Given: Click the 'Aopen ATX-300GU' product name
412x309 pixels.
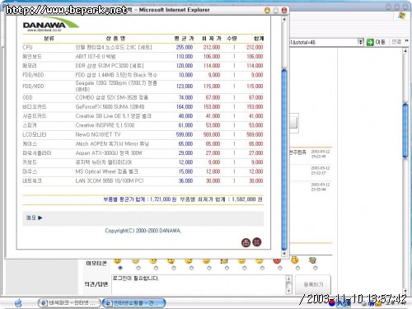Looking at the screenshot, I should 109,153.
